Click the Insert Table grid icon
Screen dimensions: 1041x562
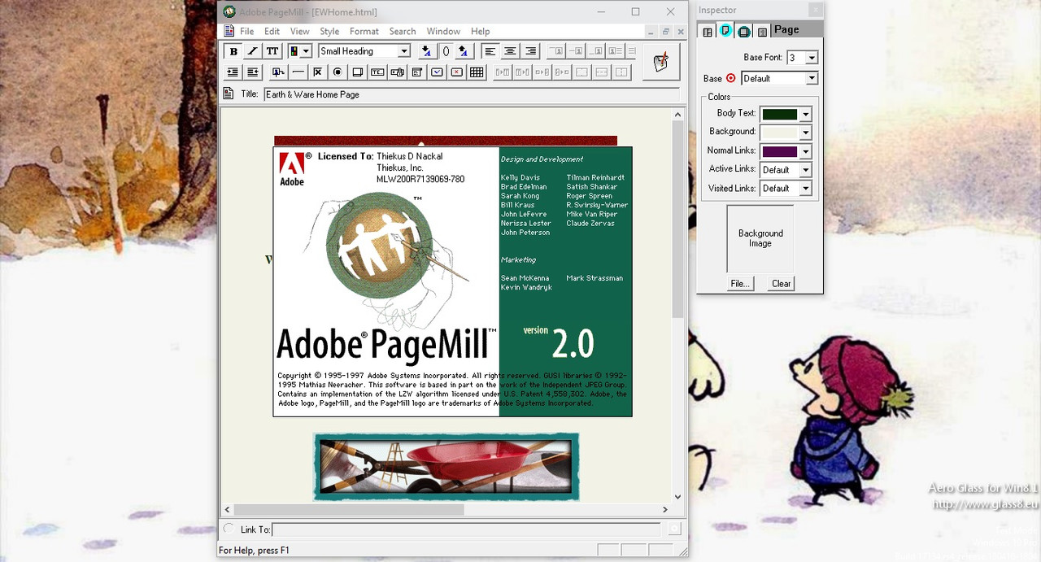tap(477, 72)
